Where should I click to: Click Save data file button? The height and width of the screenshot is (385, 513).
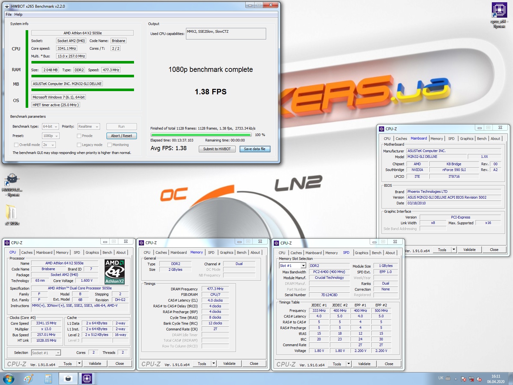pyautogui.click(x=255, y=149)
